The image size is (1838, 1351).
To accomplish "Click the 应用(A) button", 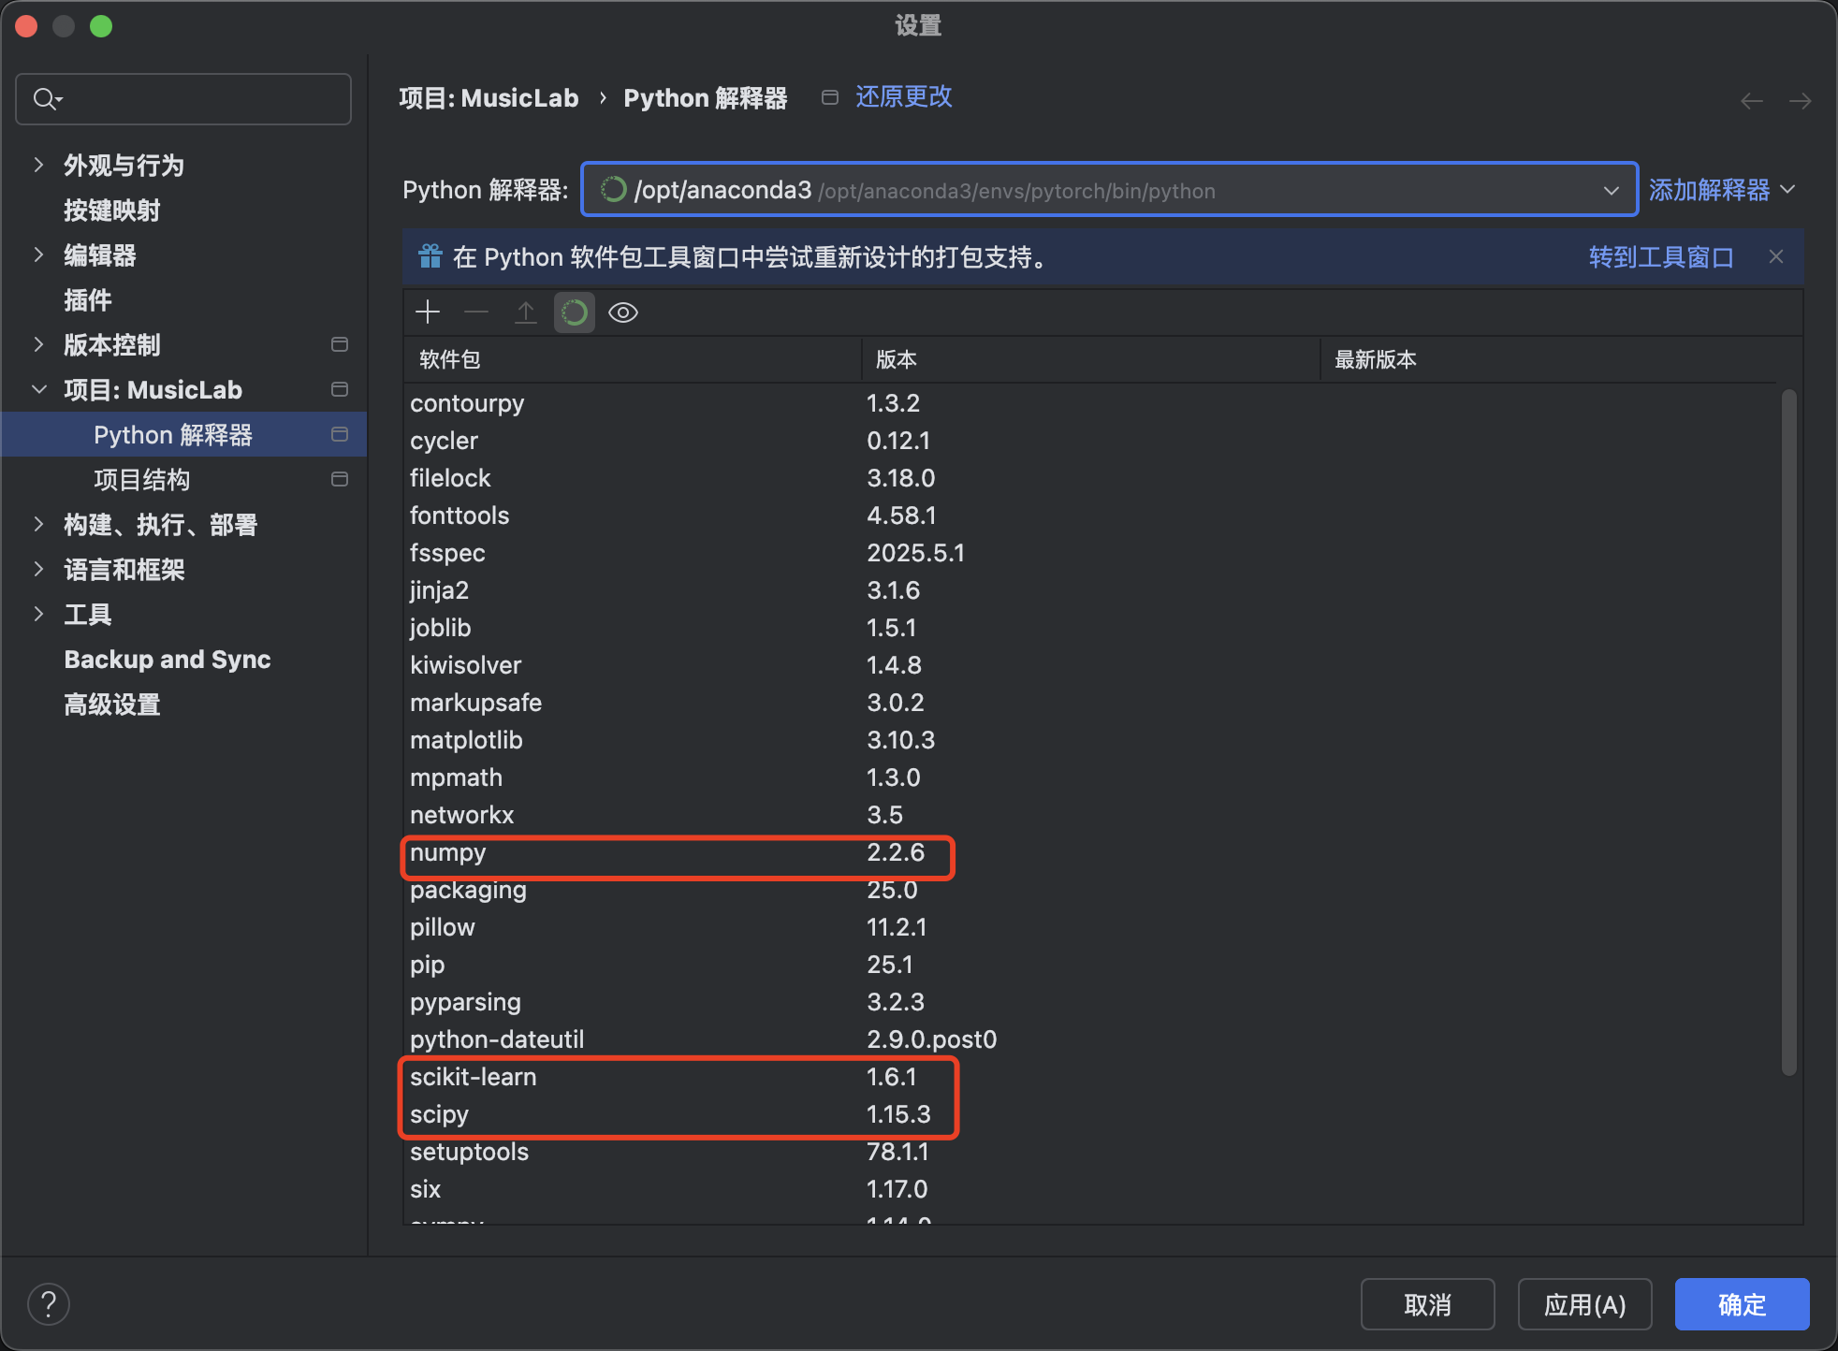I will pos(1584,1304).
